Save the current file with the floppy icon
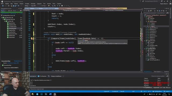 (14, 6)
